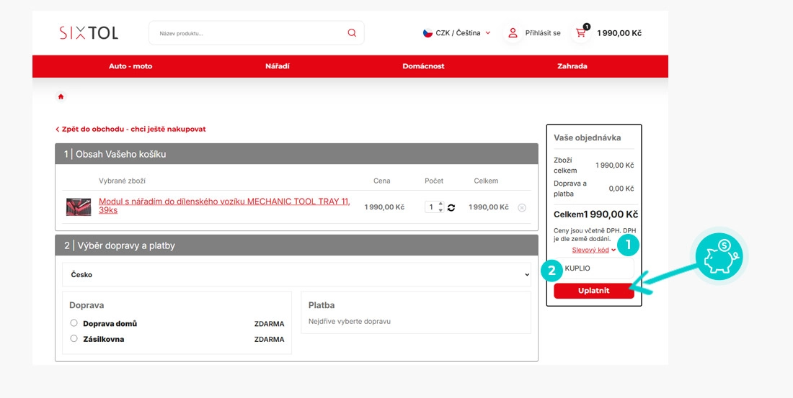Click the ZDARMA price for Zásilkovna
Viewport: 793px width, 398px height.
(x=269, y=340)
